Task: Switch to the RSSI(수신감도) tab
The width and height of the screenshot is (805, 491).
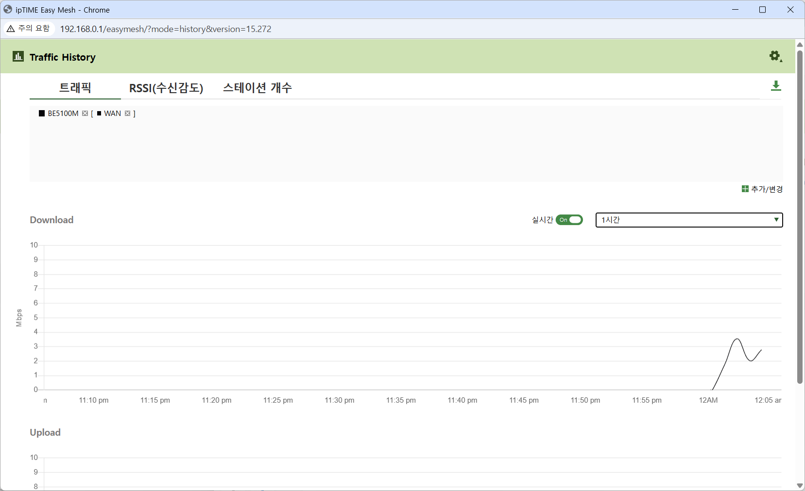Action: point(166,88)
